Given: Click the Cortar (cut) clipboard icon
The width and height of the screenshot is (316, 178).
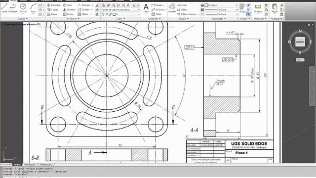Looking at the screenshot, I should [x=282, y=5].
